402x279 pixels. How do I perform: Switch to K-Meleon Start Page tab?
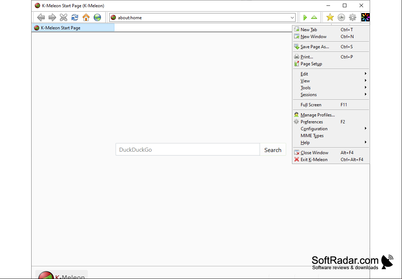[73, 28]
